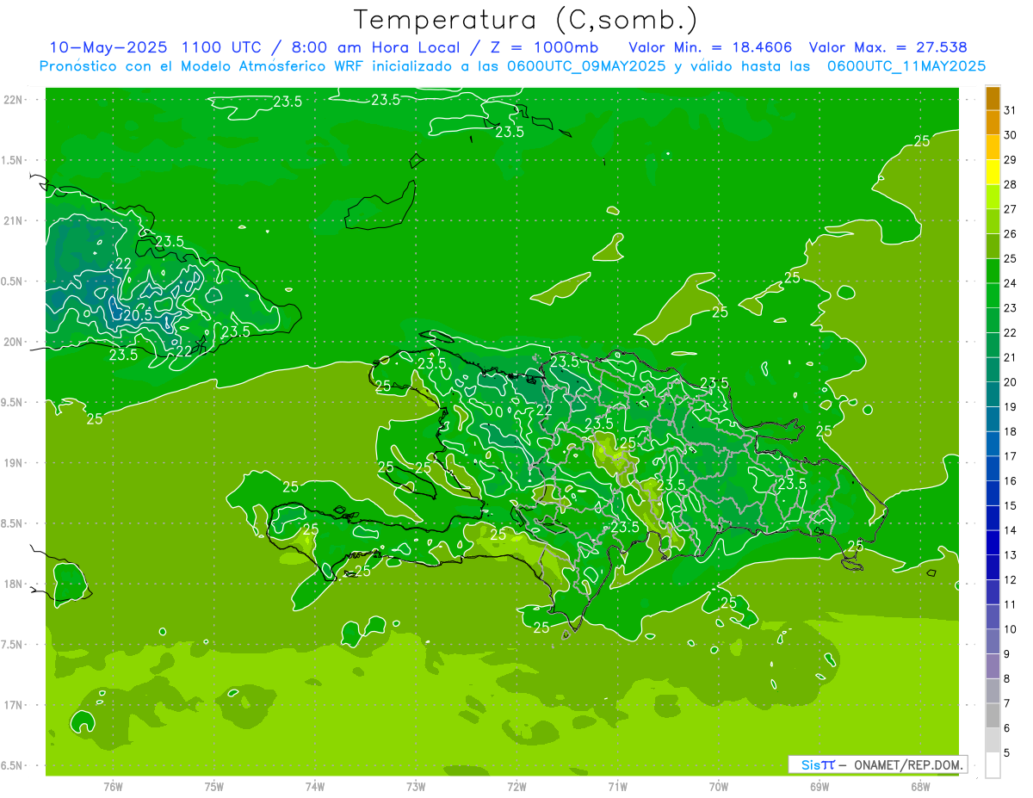This screenshot has height=798, width=1033.
Task: Click the legend value '27'
Action: pyautogui.click(x=1011, y=209)
